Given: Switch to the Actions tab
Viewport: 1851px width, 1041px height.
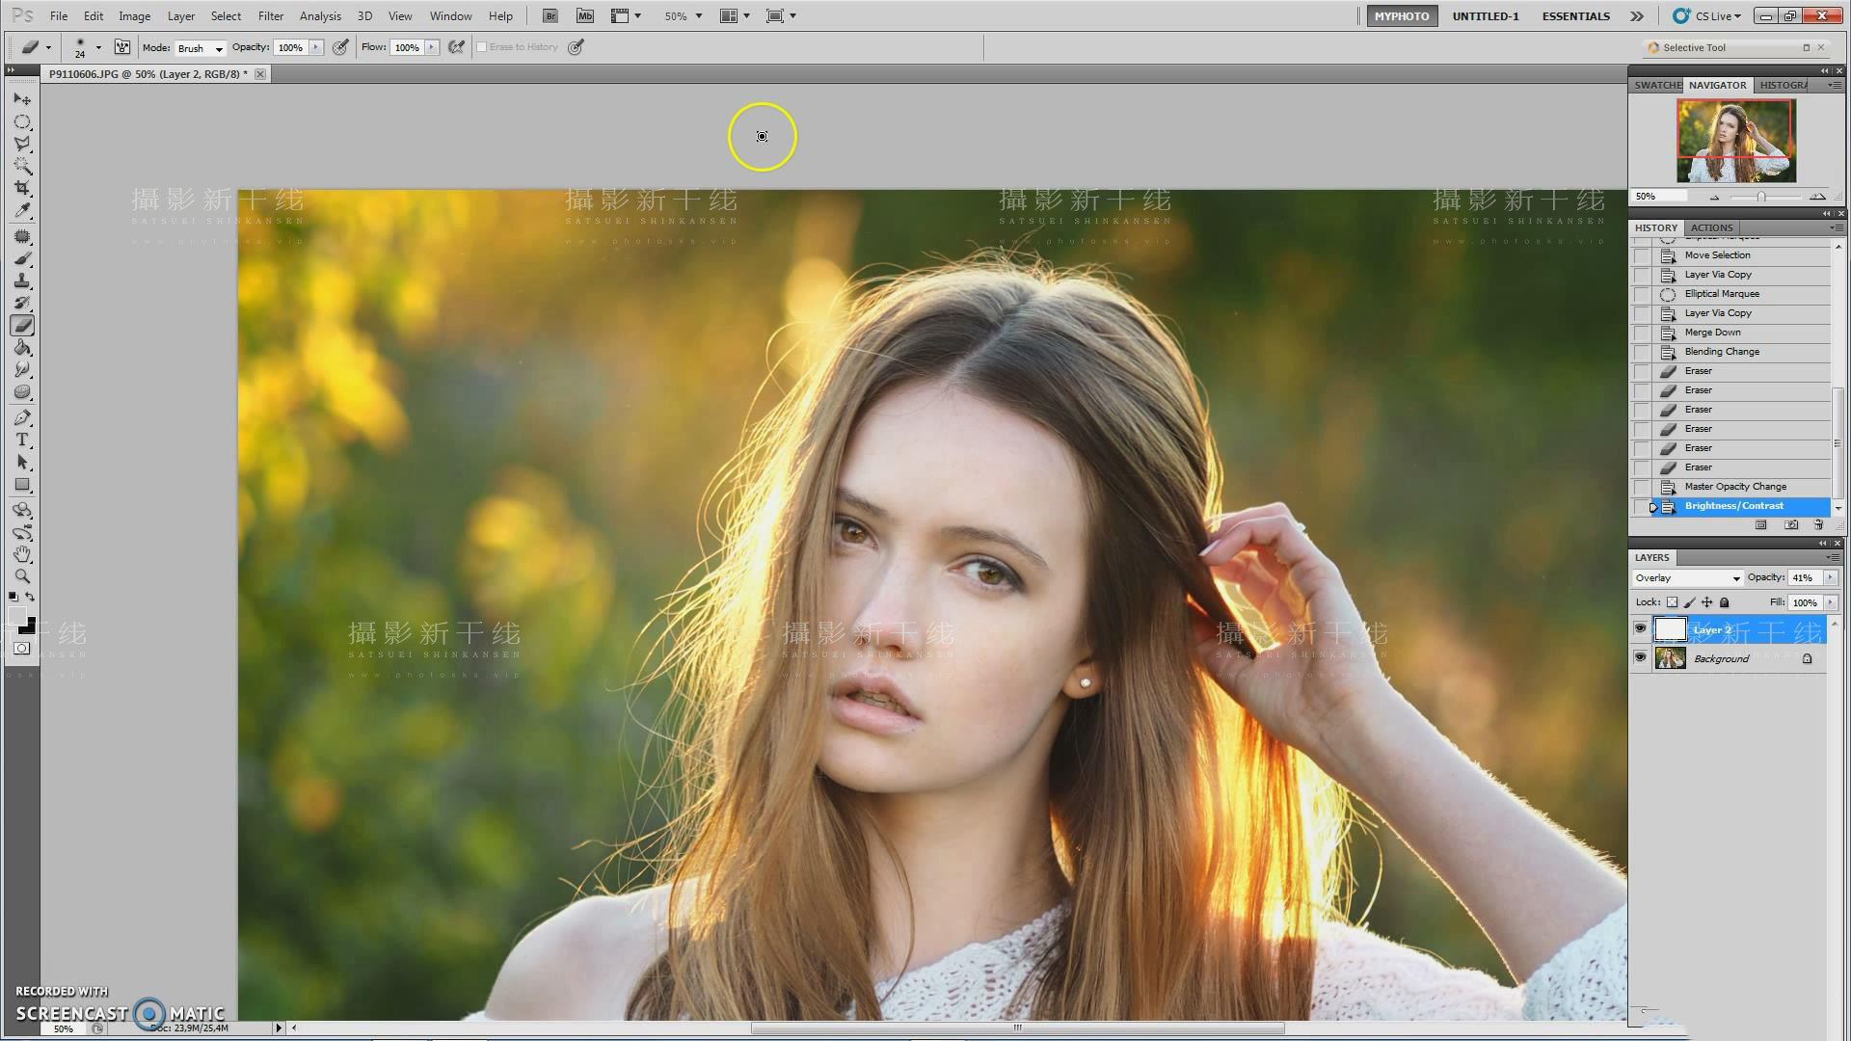Looking at the screenshot, I should 1711,228.
